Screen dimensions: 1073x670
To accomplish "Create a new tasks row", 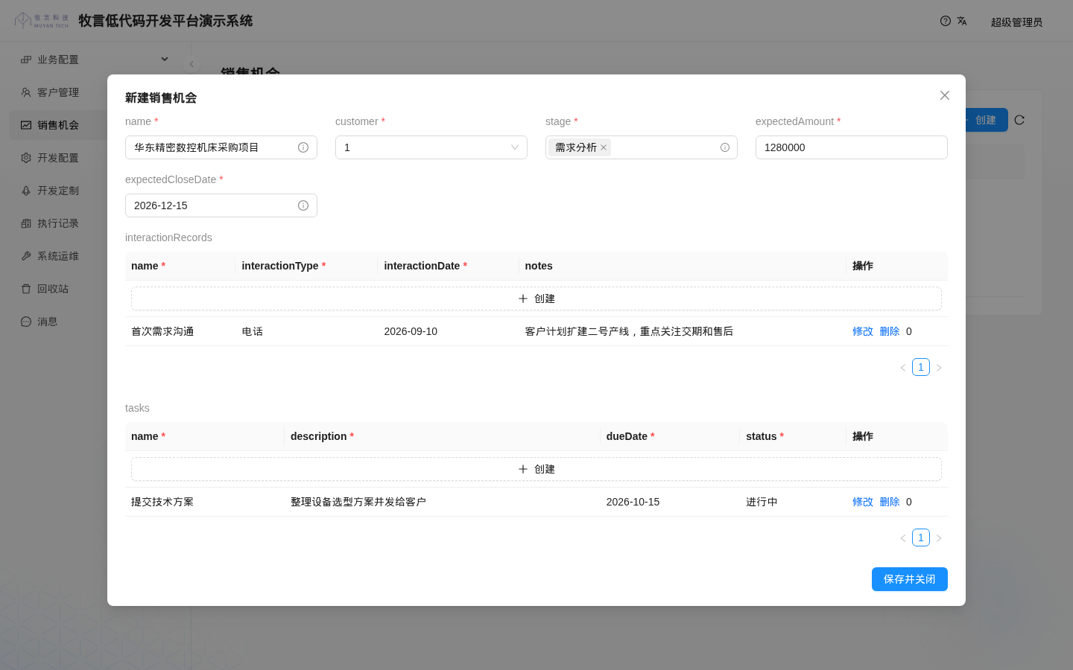I will [536, 469].
